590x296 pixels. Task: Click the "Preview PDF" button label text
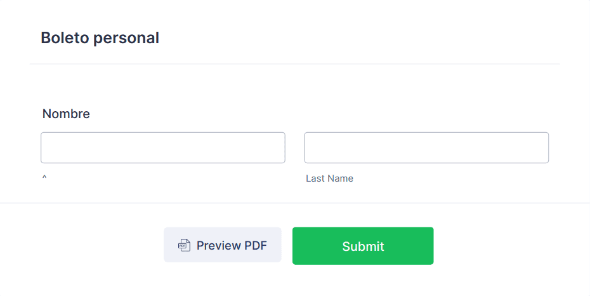tap(232, 246)
